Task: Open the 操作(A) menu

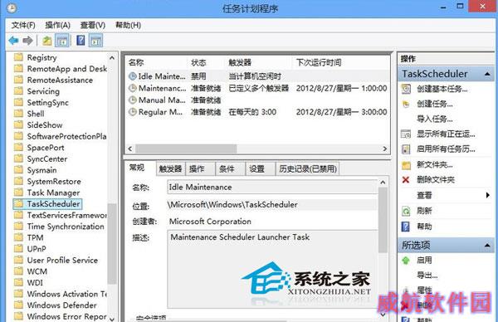Action: click(x=57, y=25)
